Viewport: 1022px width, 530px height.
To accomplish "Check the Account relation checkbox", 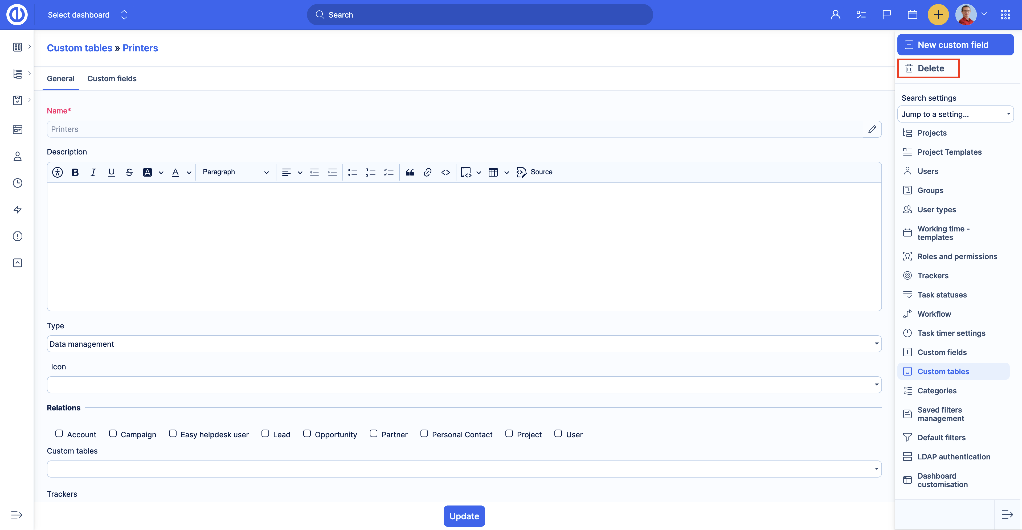I will (x=59, y=434).
